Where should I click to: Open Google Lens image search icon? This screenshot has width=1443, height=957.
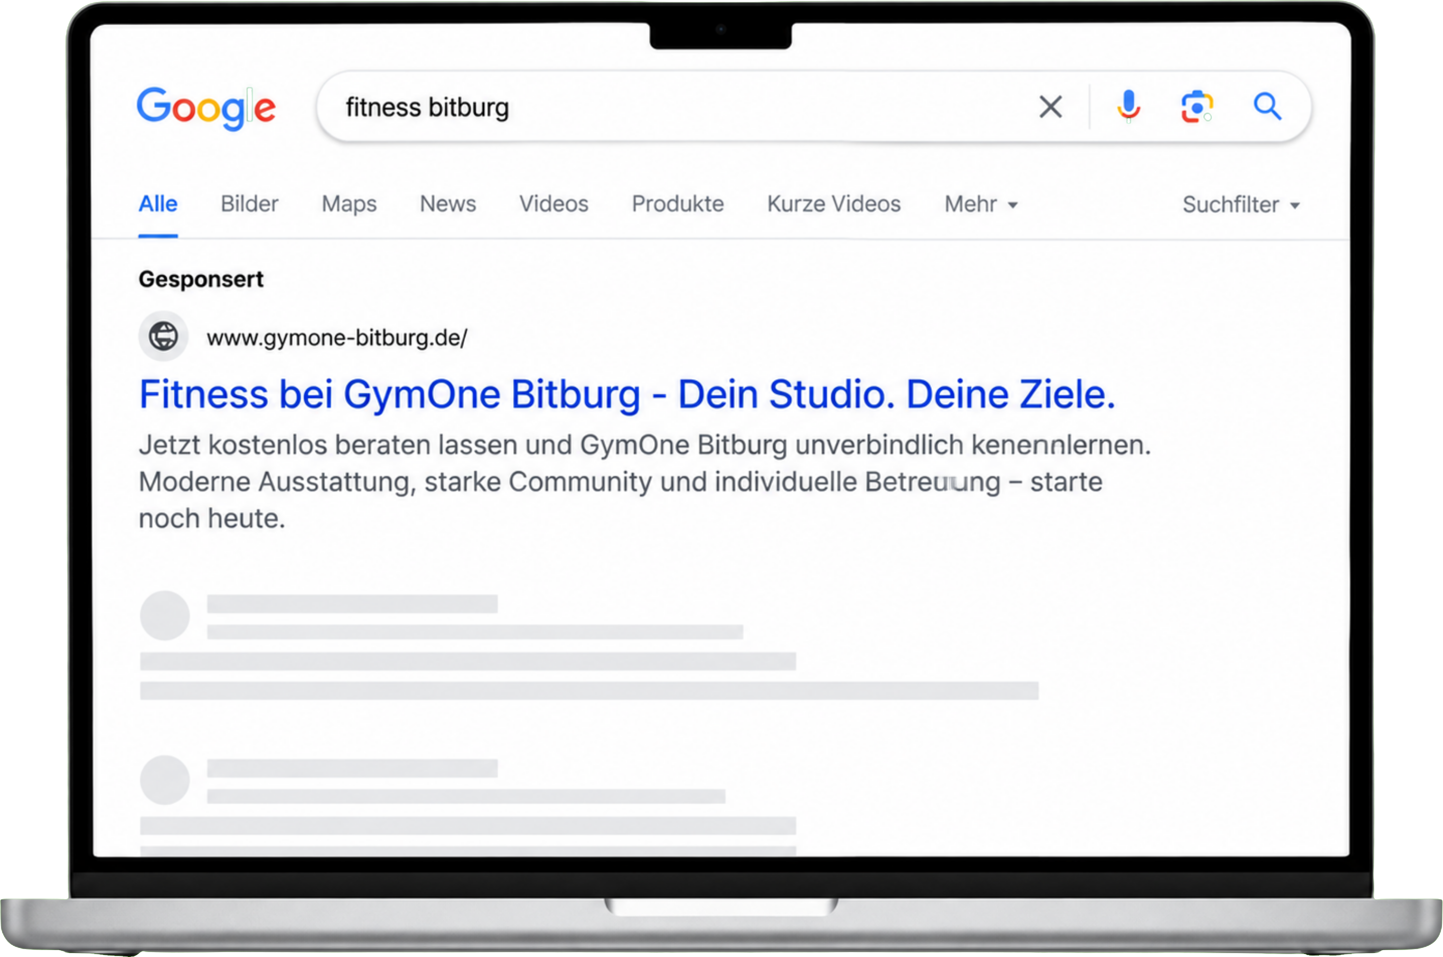pyautogui.click(x=1197, y=107)
